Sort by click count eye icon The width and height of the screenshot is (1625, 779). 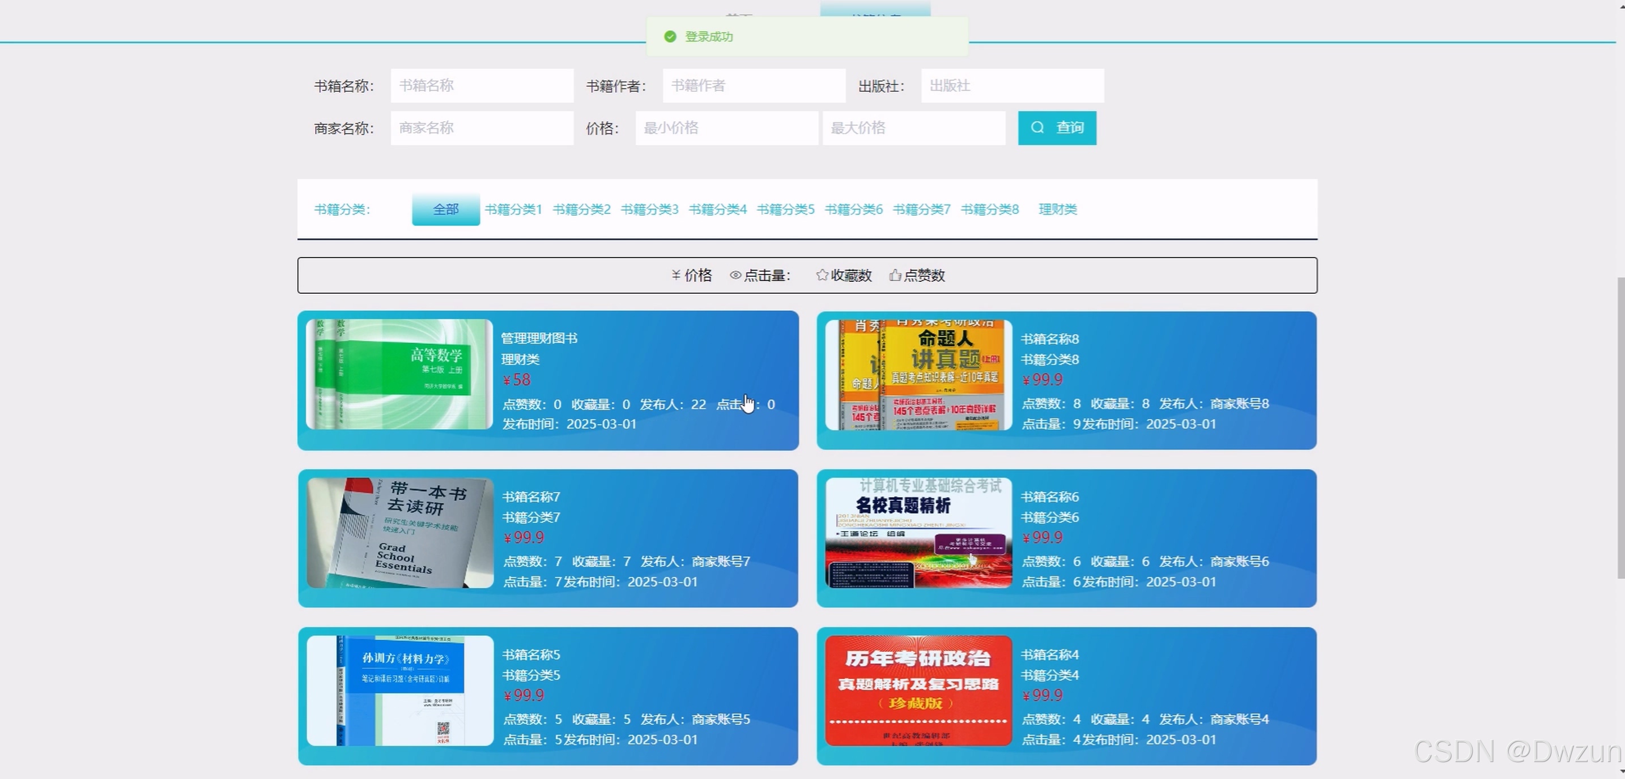(735, 275)
